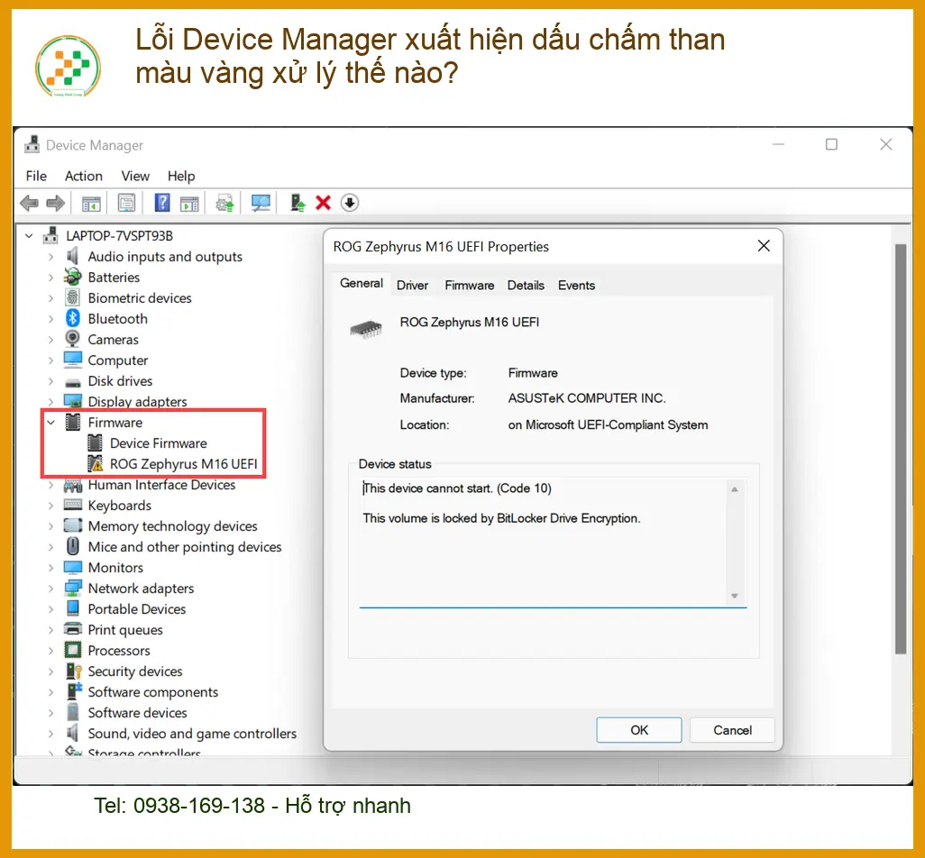Image resolution: width=925 pixels, height=858 pixels.
Task: Open the Help menu
Action: (x=181, y=176)
